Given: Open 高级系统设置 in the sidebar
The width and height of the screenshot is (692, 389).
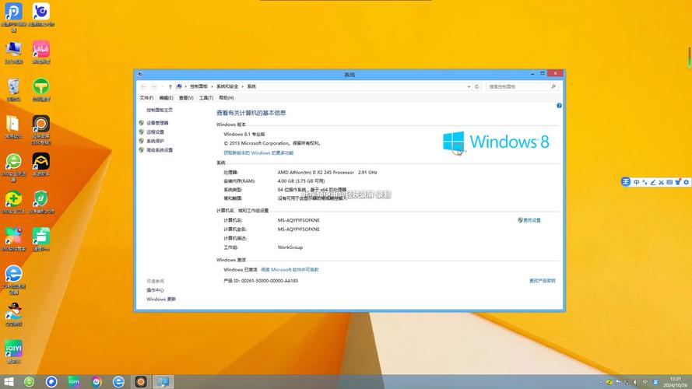Looking at the screenshot, I should [x=160, y=150].
